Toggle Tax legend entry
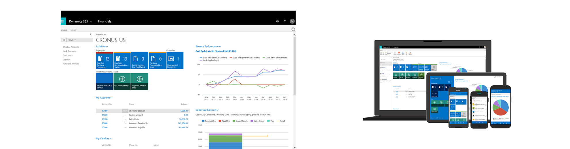 coord(271,121)
